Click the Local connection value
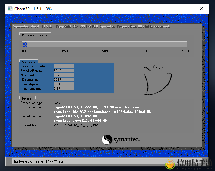Screen dimensions: 215x171 [57, 103]
